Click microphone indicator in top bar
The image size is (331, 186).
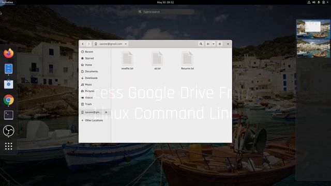(x=319, y=2)
